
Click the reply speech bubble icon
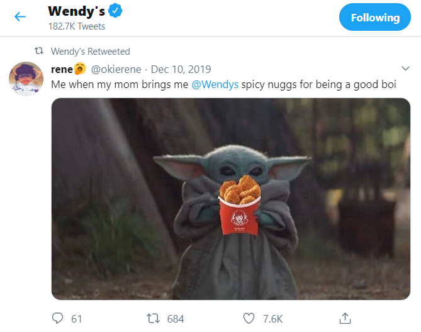click(58, 318)
